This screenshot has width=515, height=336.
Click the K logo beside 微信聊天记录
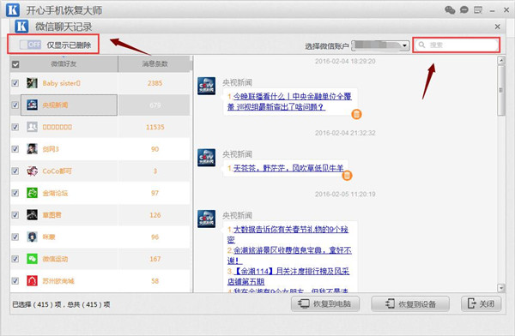21,26
